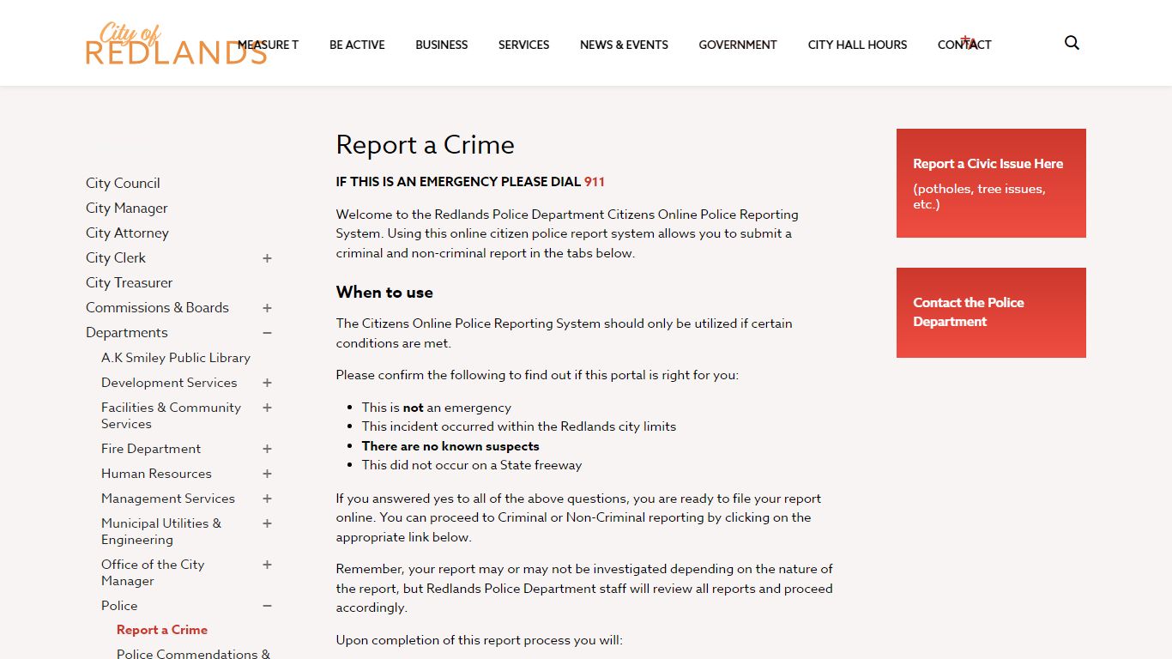Expand the City Clerk submenu
The width and height of the screenshot is (1172, 659).
tap(267, 258)
